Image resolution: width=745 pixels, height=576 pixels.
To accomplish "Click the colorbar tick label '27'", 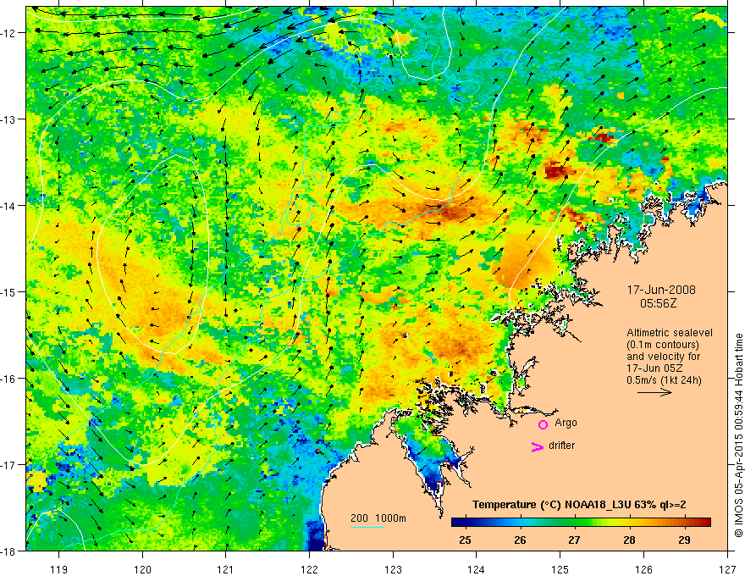I will point(575,540).
